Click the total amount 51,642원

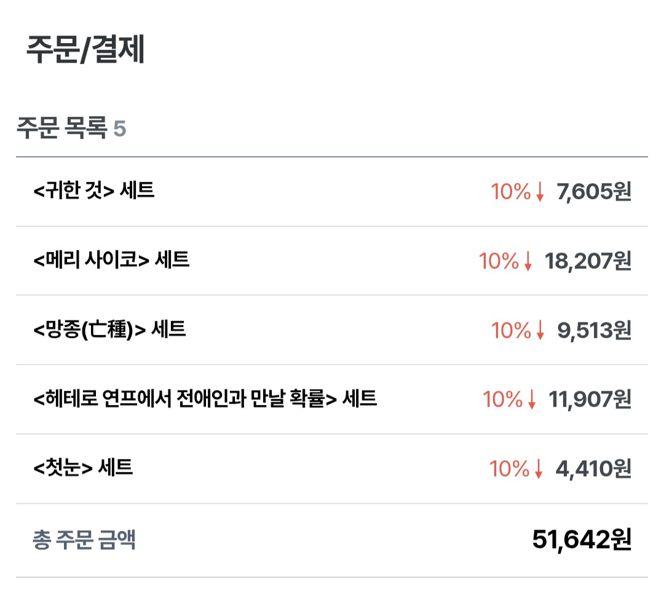(582, 540)
